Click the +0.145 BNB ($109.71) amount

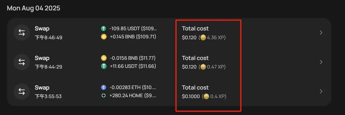click(x=133, y=37)
